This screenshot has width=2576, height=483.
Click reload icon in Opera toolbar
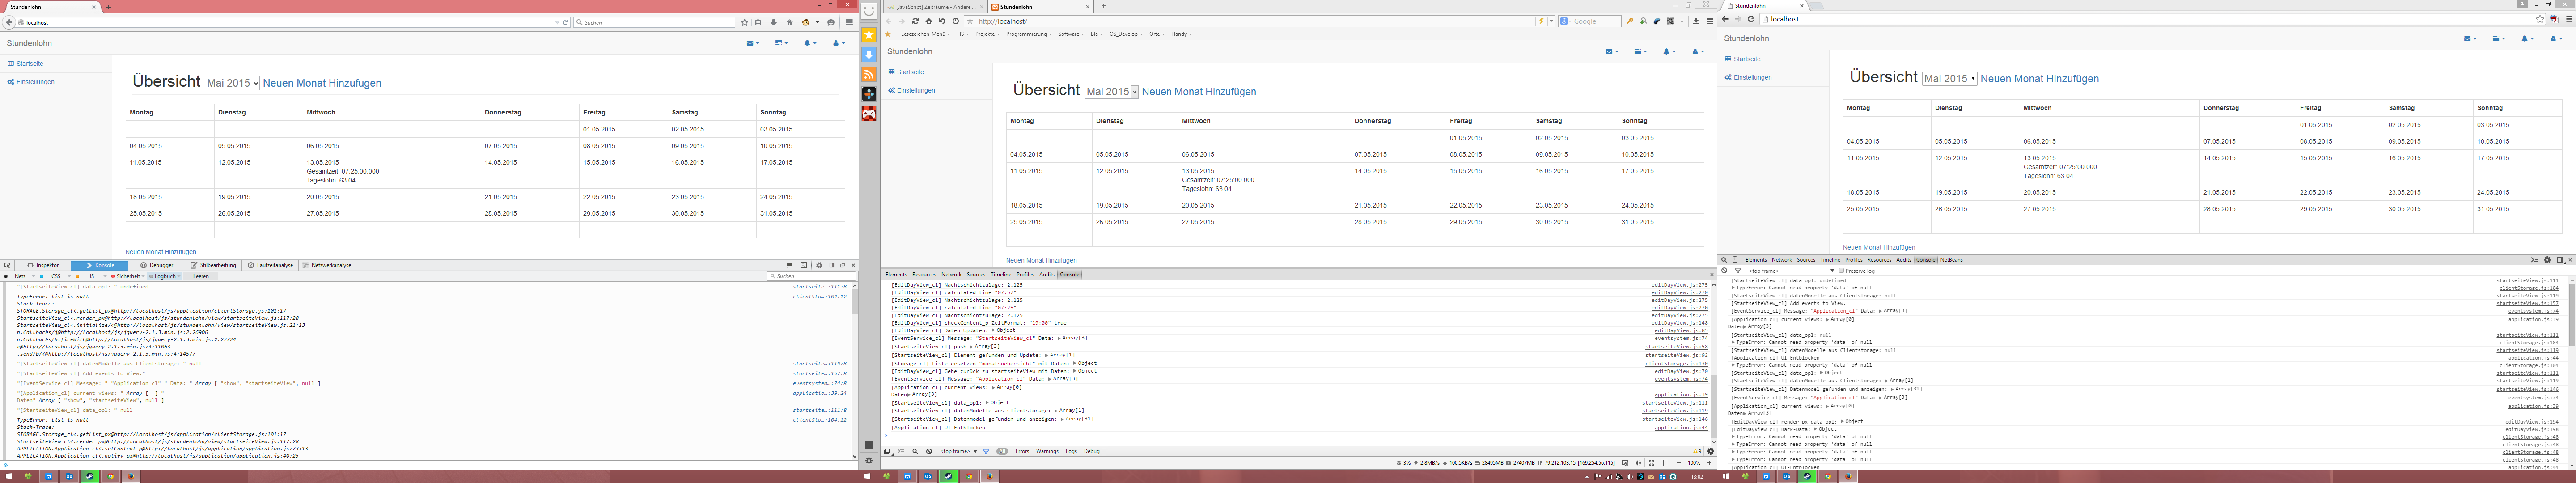click(915, 21)
